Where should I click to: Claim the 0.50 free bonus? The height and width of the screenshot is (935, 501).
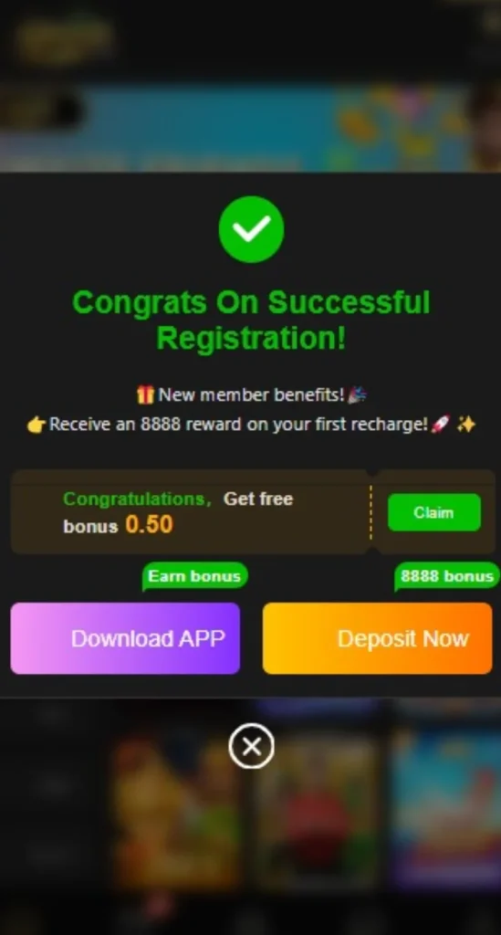pyautogui.click(x=433, y=512)
